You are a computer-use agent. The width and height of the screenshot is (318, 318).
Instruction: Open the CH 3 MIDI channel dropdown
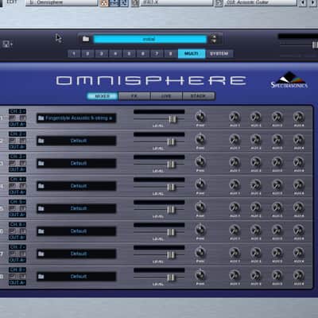(17, 157)
